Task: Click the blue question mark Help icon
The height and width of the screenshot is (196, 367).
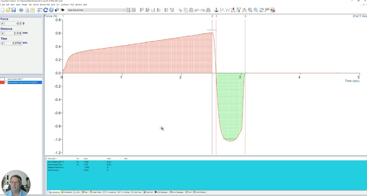Action: coord(51,10)
